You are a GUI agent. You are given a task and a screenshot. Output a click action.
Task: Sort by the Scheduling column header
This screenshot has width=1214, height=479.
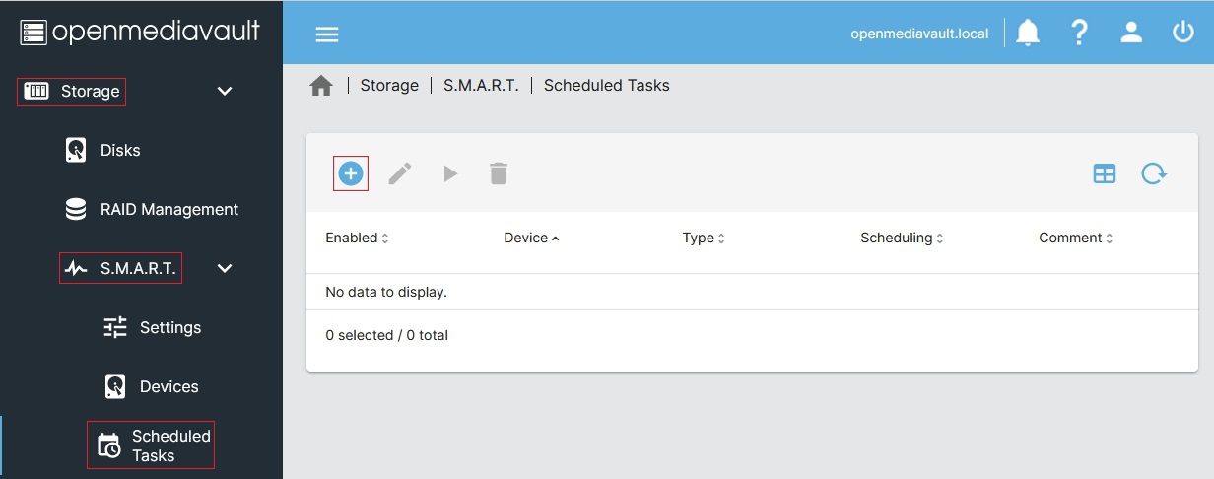tap(897, 238)
